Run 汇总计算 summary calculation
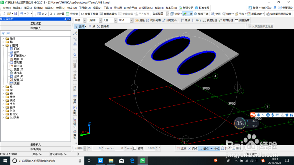 tap(57, 14)
